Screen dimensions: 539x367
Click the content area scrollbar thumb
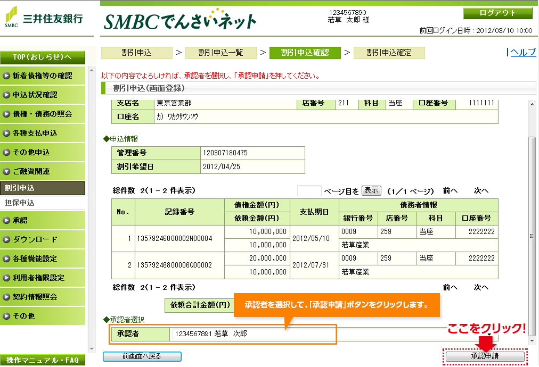click(x=532, y=236)
